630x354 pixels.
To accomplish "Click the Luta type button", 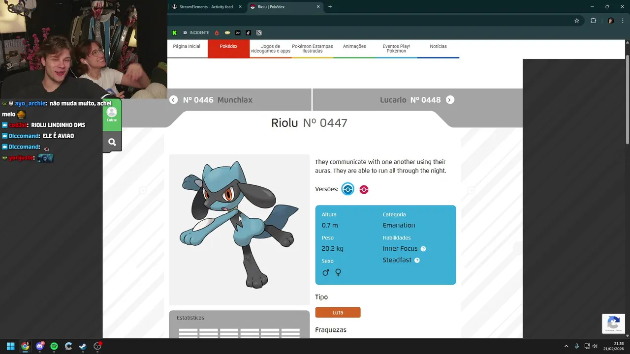I will click(338, 313).
